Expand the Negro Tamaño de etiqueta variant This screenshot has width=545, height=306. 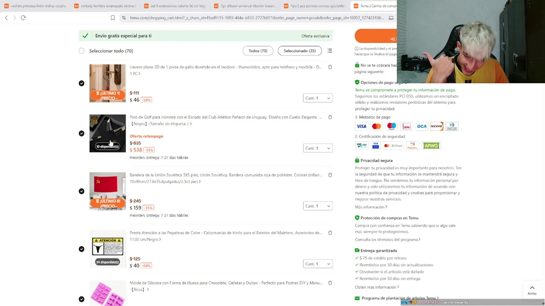(x=161, y=124)
